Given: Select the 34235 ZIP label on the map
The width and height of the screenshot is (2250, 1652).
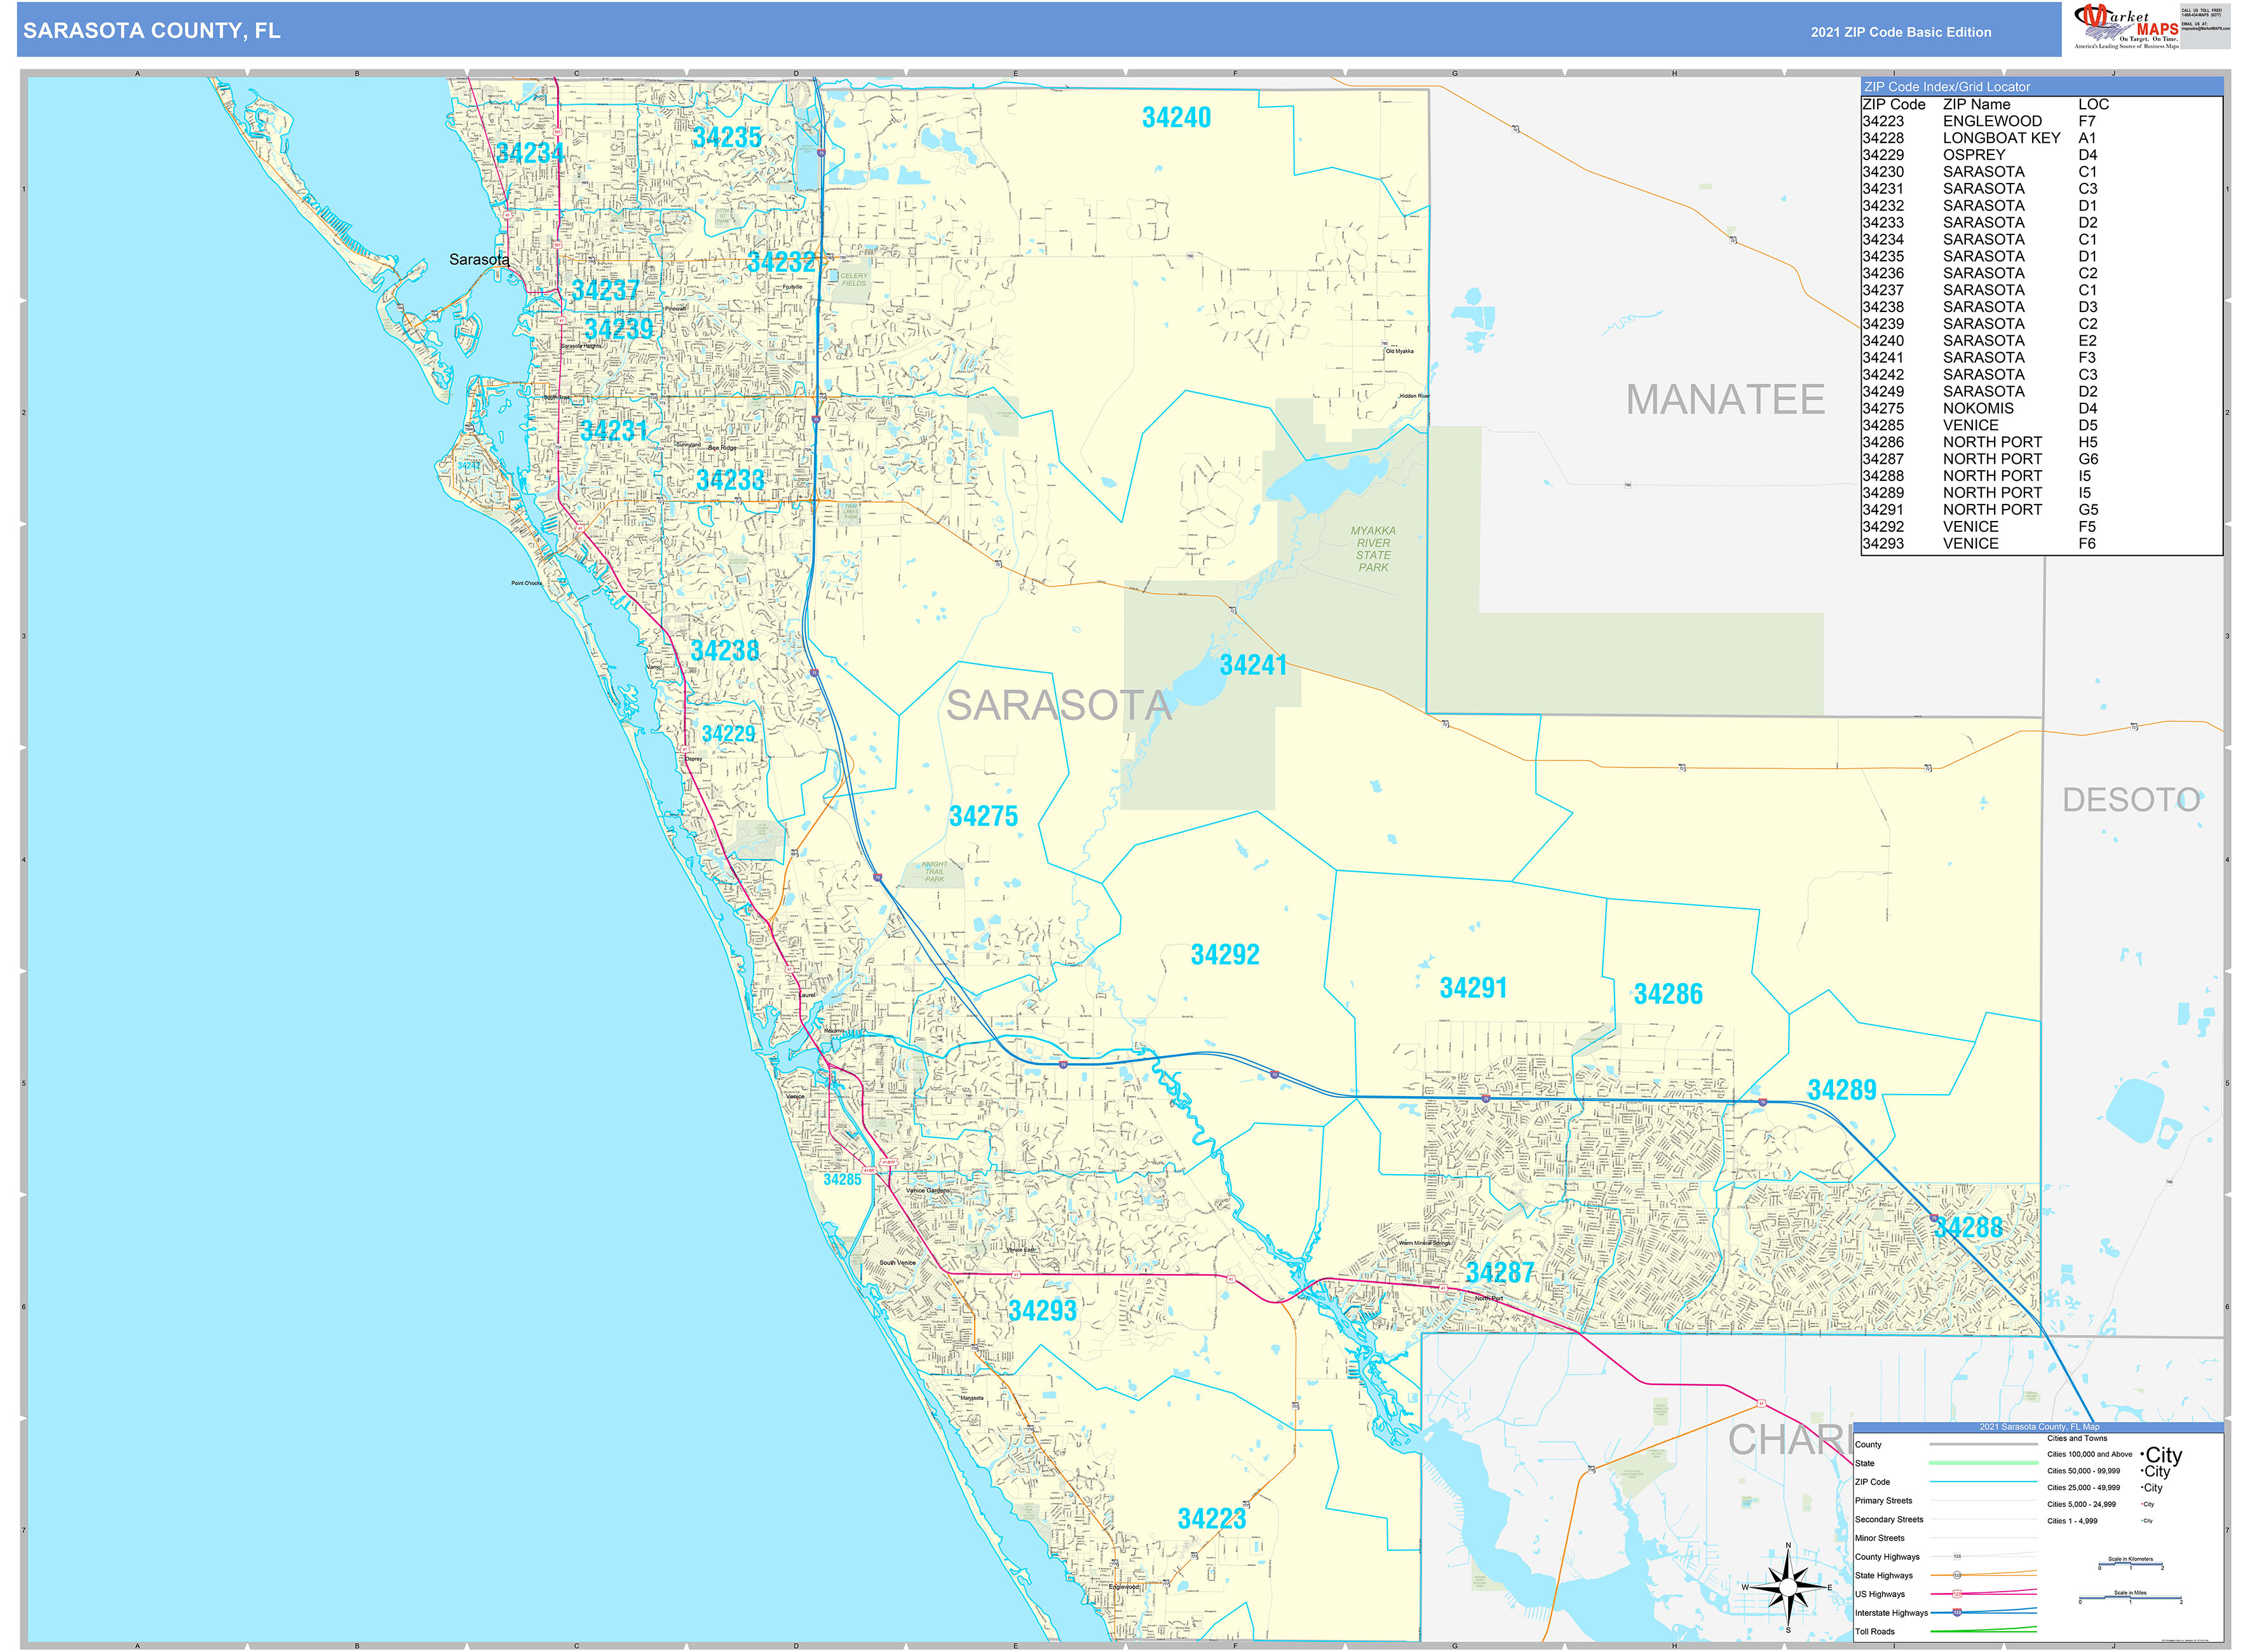Looking at the screenshot, I should tap(727, 137).
